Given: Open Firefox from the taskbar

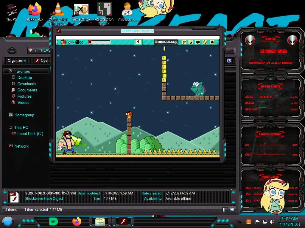Looking at the screenshot, I should pos(77,221).
